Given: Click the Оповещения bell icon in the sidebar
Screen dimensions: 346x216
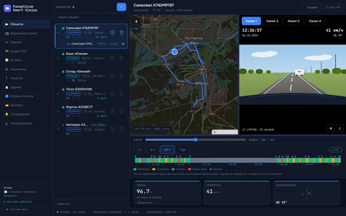Looking at the screenshot, I should click(x=7, y=114).
